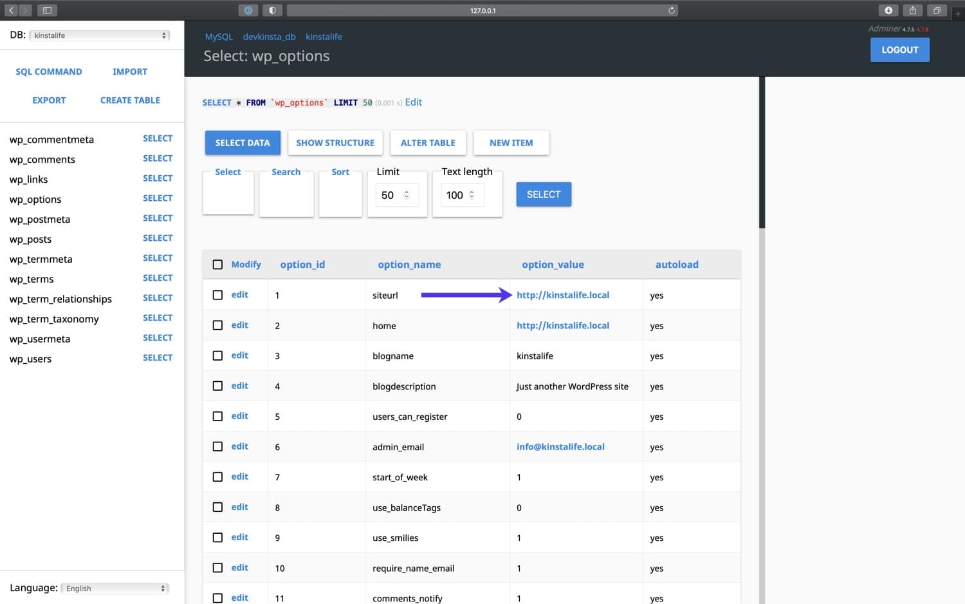The width and height of the screenshot is (965, 604).
Task: Reload the page via address bar icon
Action: (670, 10)
